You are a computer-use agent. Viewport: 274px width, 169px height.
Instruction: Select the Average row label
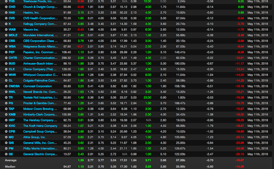11,160
